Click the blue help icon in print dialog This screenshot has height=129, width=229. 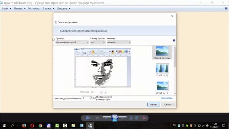pyautogui.click(x=174, y=40)
